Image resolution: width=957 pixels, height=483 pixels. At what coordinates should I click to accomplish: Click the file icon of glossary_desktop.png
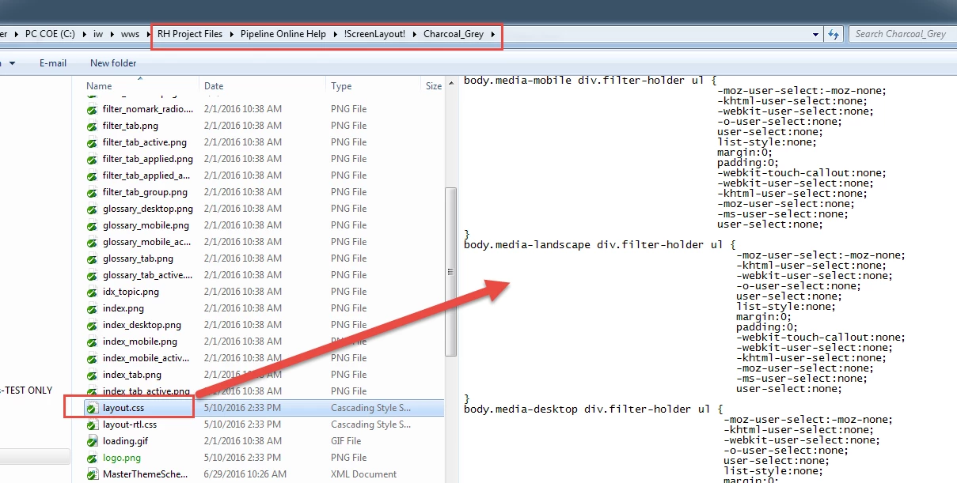[92, 209]
